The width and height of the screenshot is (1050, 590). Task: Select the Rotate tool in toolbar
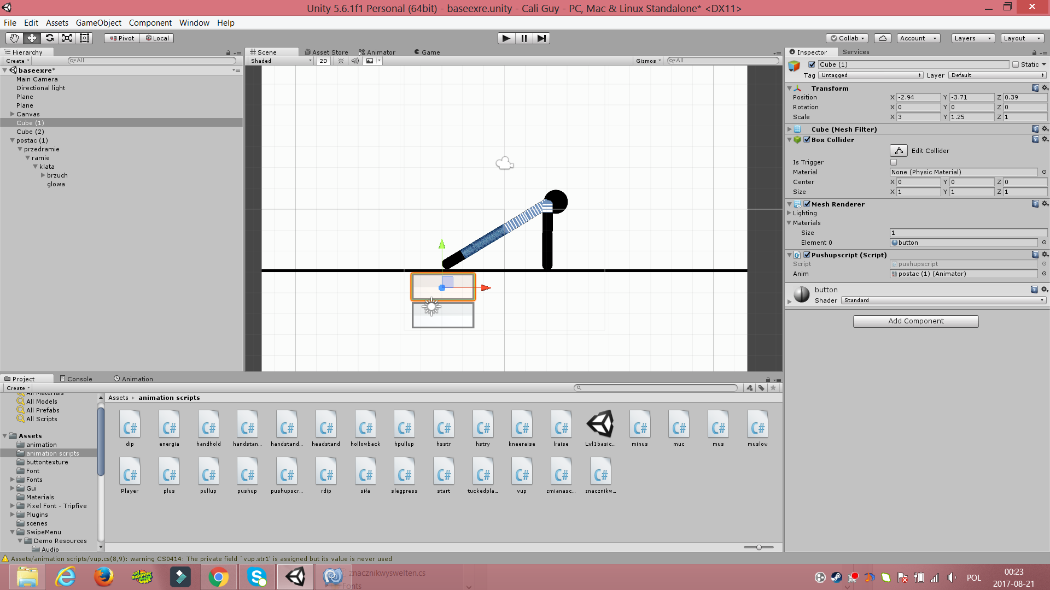click(49, 38)
